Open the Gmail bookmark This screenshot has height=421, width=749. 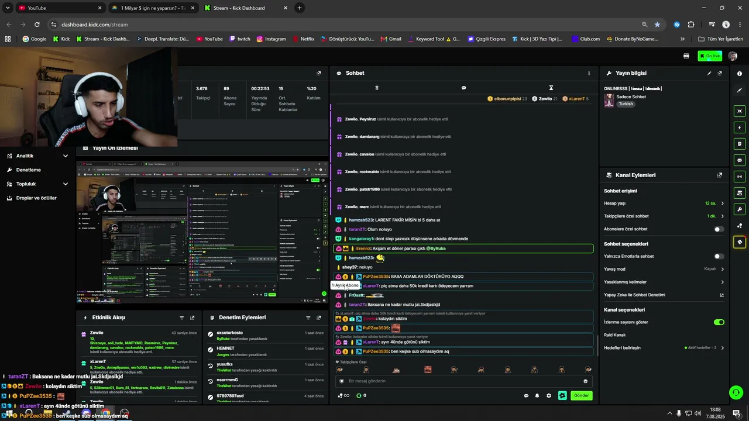pos(391,39)
